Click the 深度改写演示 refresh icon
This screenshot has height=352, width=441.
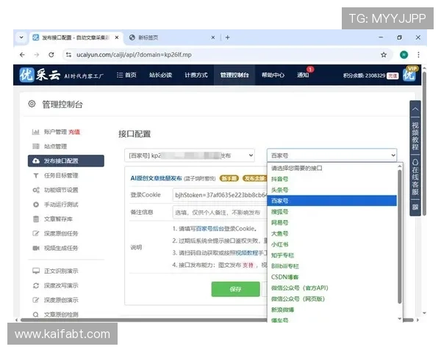point(36,285)
